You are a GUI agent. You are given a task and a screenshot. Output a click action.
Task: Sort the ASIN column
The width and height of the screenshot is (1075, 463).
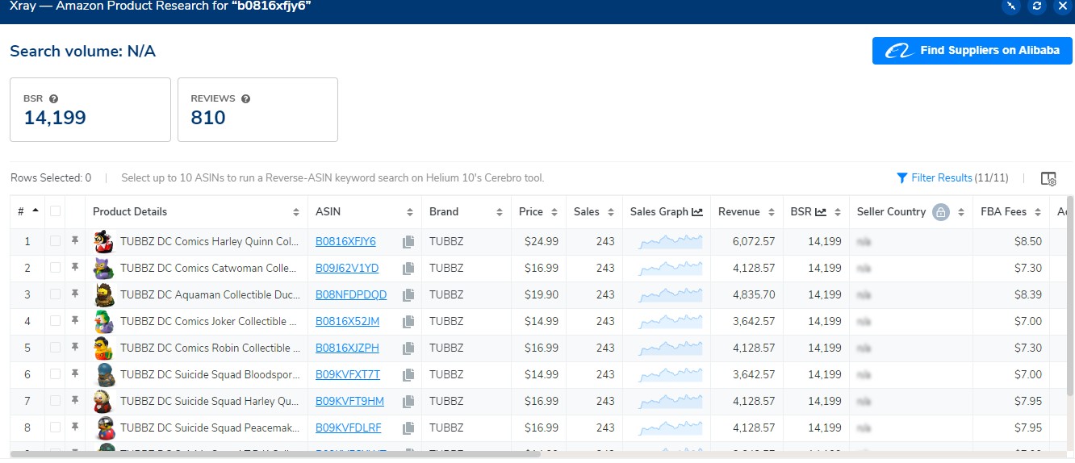(x=411, y=212)
